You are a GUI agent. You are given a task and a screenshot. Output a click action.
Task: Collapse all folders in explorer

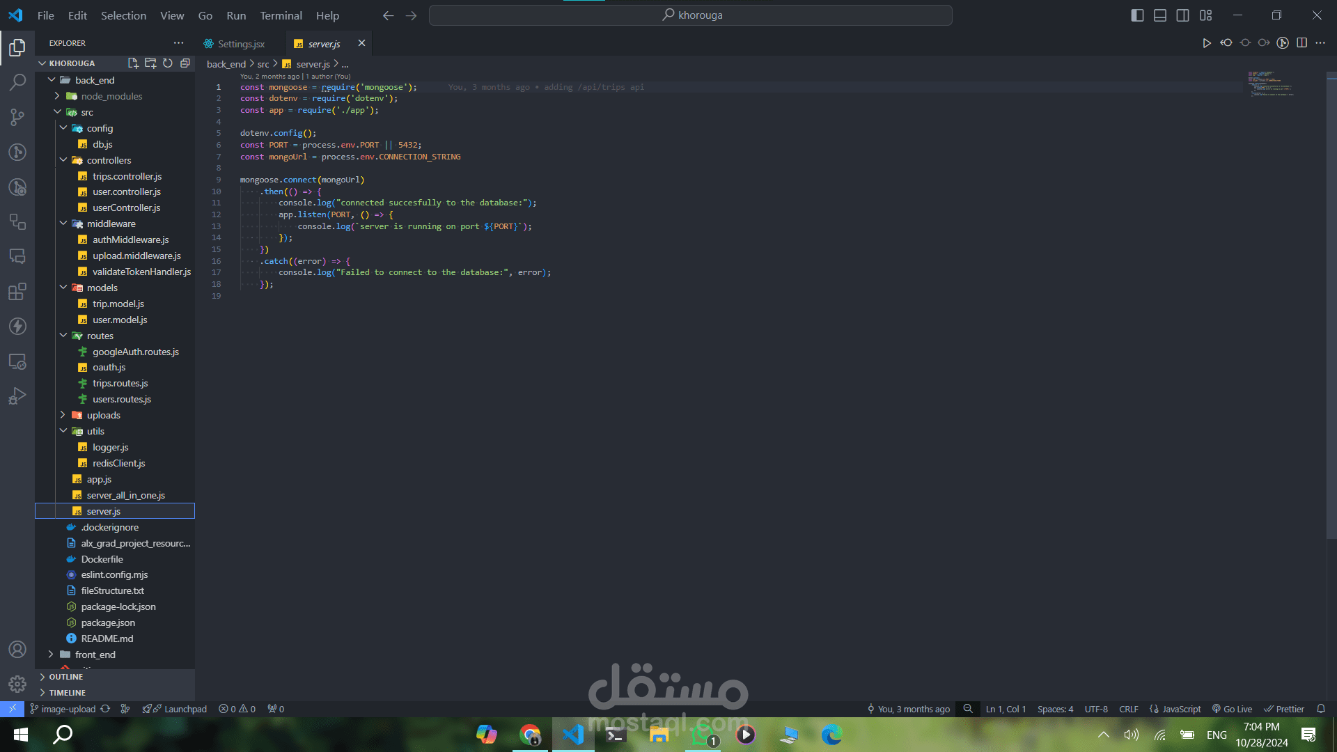(x=185, y=63)
